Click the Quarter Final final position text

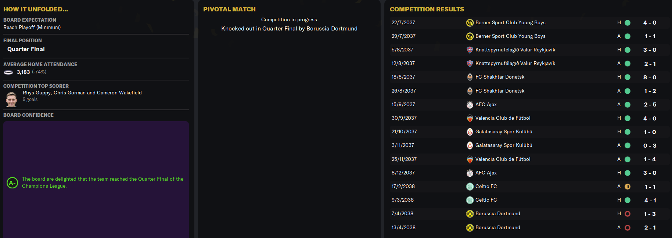[x=26, y=49]
